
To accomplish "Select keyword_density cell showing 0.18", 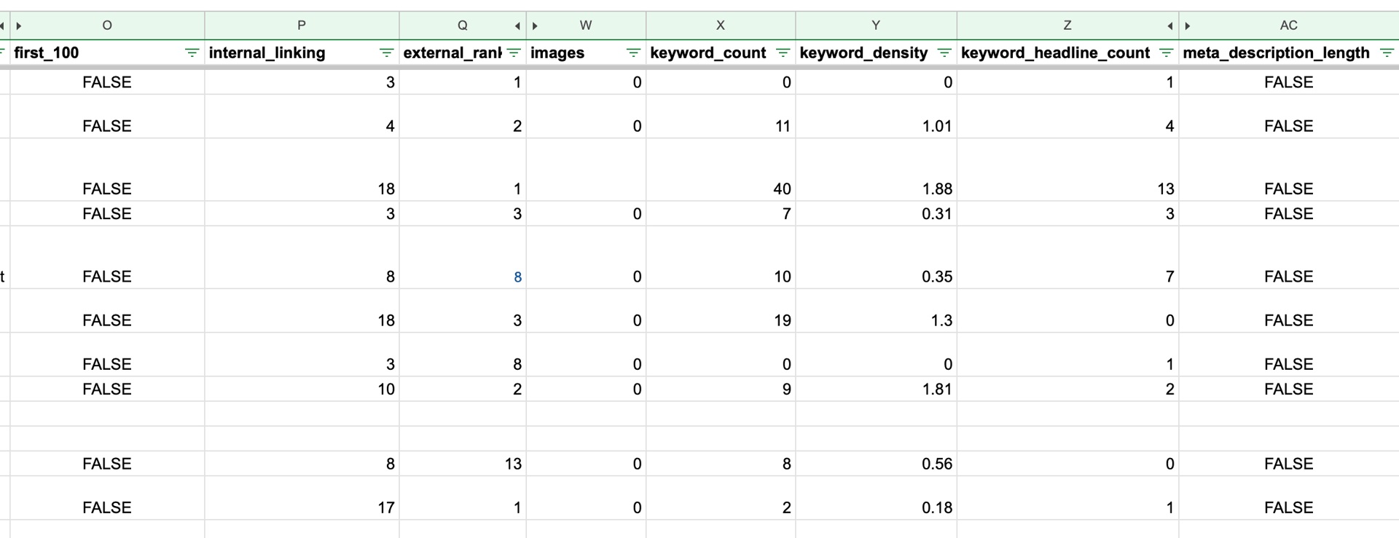I will (876, 498).
